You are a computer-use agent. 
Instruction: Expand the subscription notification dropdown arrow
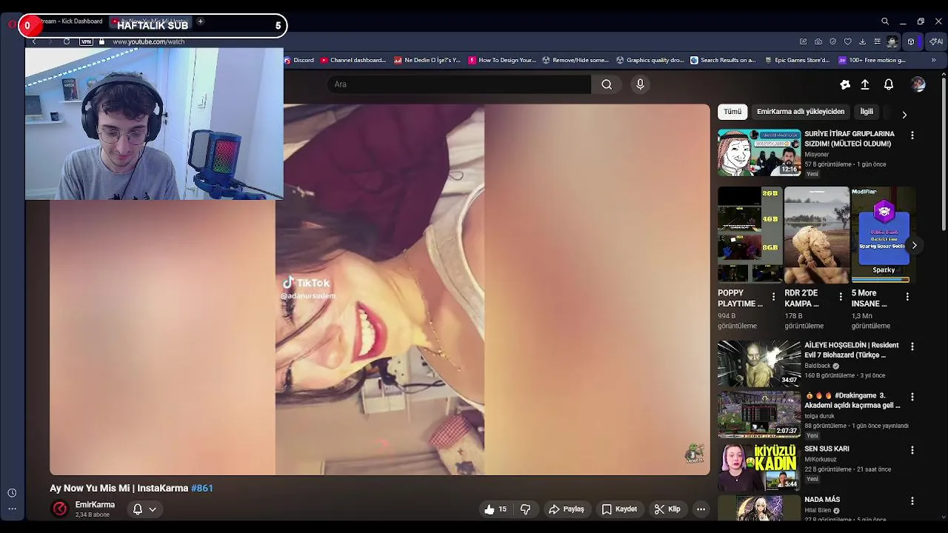point(153,509)
